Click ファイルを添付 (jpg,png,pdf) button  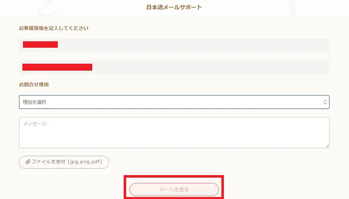[64, 162]
